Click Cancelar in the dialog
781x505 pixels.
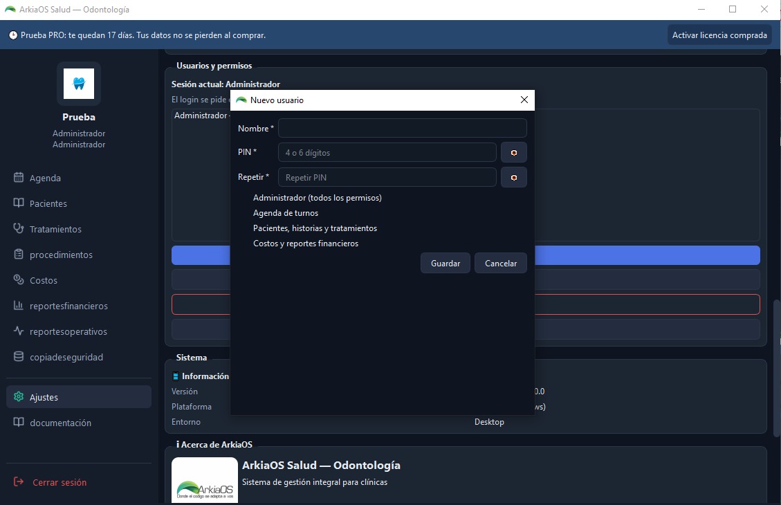click(501, 263)
